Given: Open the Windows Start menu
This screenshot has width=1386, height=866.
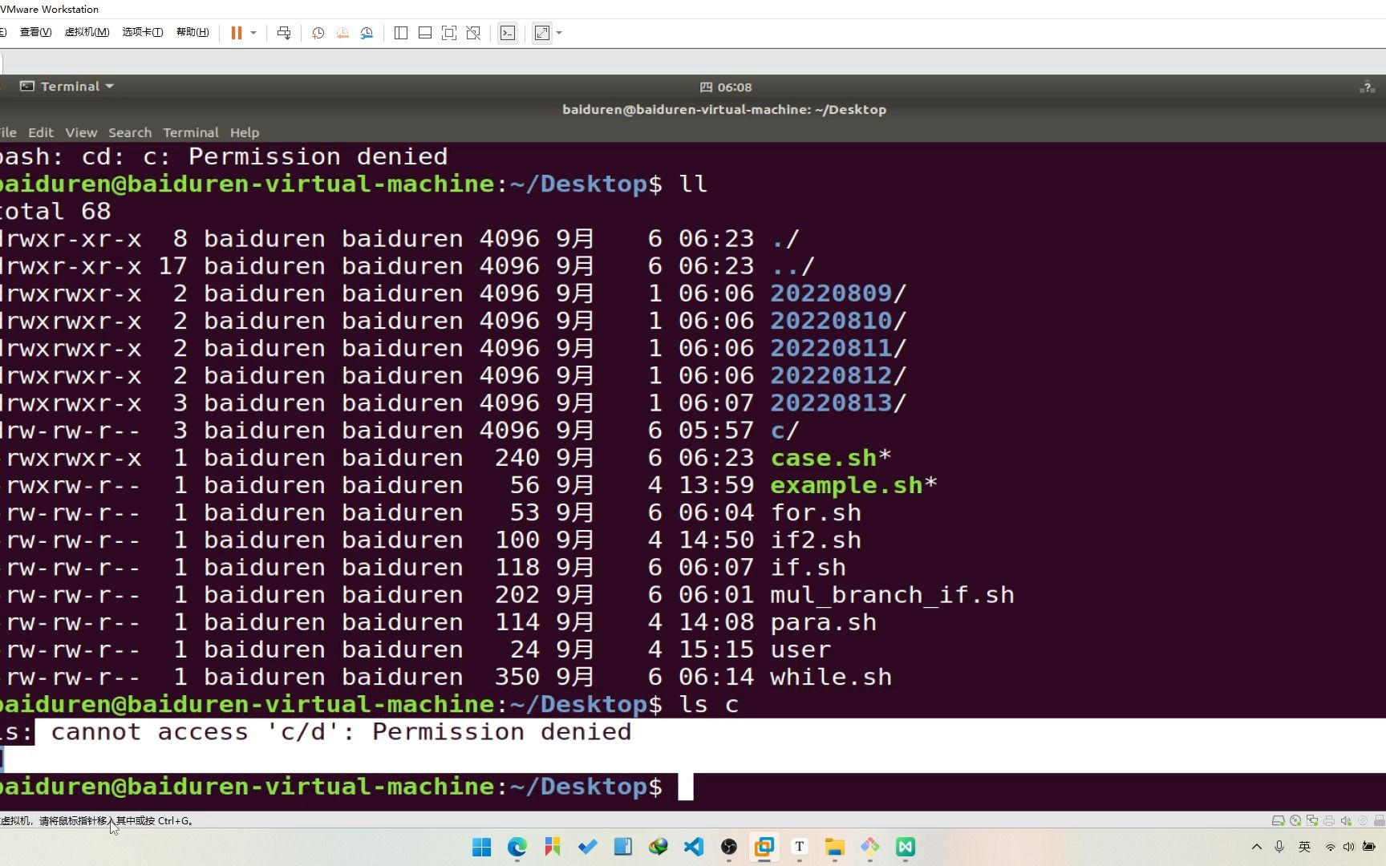Looking at the screenshot, I should [x=482, y=847].
